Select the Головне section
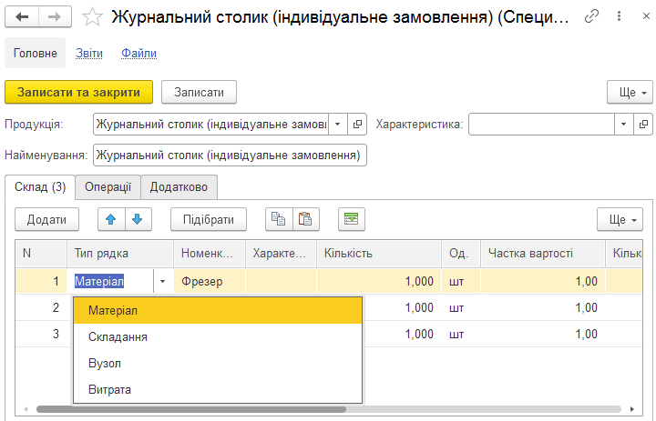The height and width of the screenshot is (421, 656). pyautogui.click(x=36, y=53)
